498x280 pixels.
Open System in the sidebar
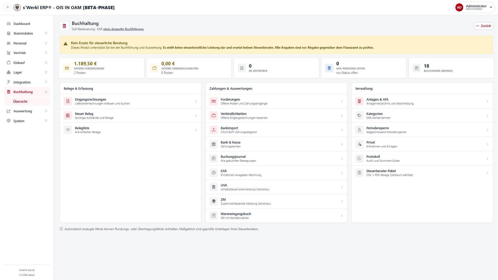(x=27, y=121)
